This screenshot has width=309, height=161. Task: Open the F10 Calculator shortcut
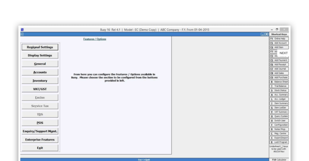coord(279,159)
